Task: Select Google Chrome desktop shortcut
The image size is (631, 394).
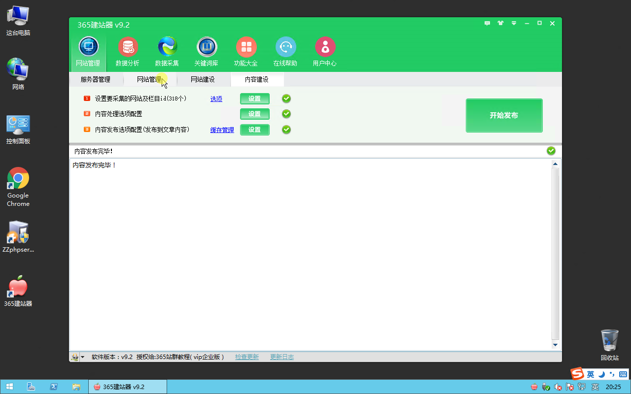Action: pos(18,187)
